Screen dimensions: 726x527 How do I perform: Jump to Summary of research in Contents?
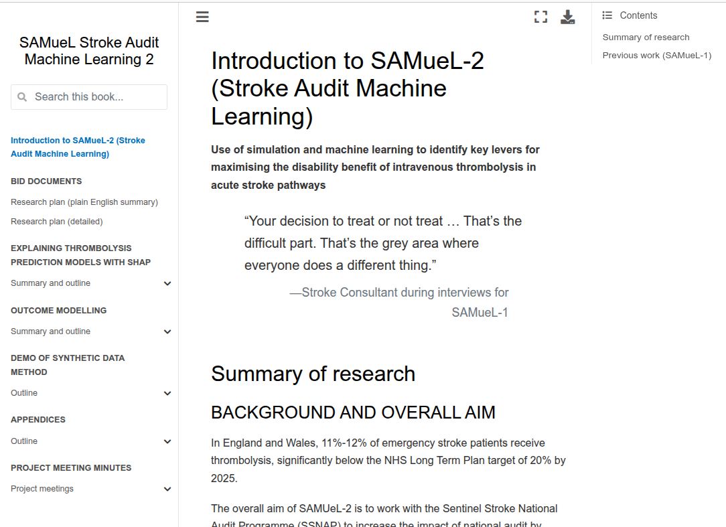coord(646,37)
